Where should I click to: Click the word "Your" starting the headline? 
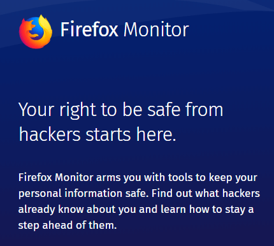click(36, 110)
